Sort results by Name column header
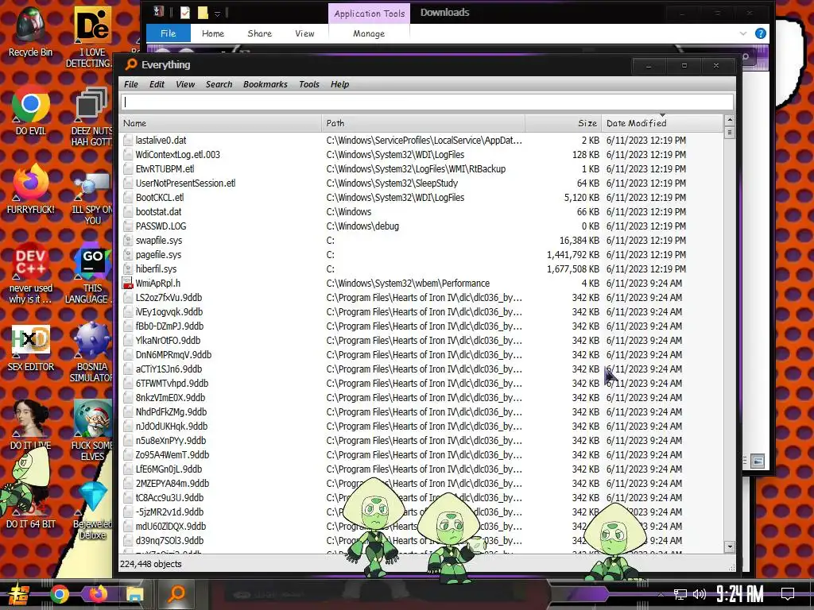The image size is (814, 610). (x=221, y=123)
